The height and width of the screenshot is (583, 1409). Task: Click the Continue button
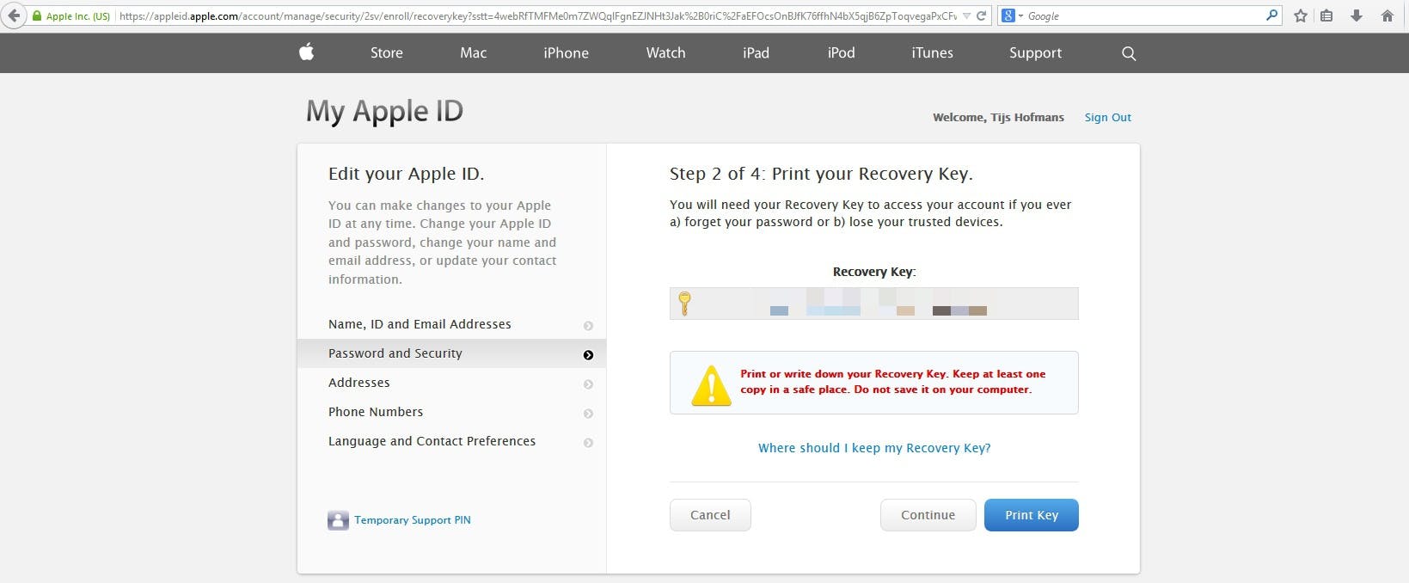point(928,515)
